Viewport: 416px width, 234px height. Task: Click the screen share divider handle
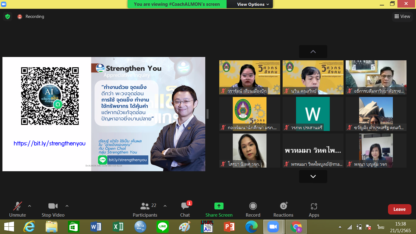pyautogui.click(x=208, y=114)
